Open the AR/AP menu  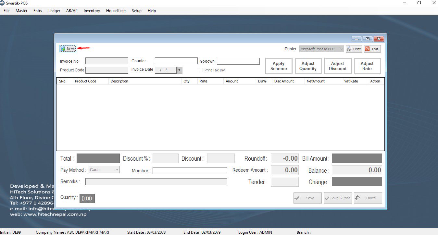72,11
